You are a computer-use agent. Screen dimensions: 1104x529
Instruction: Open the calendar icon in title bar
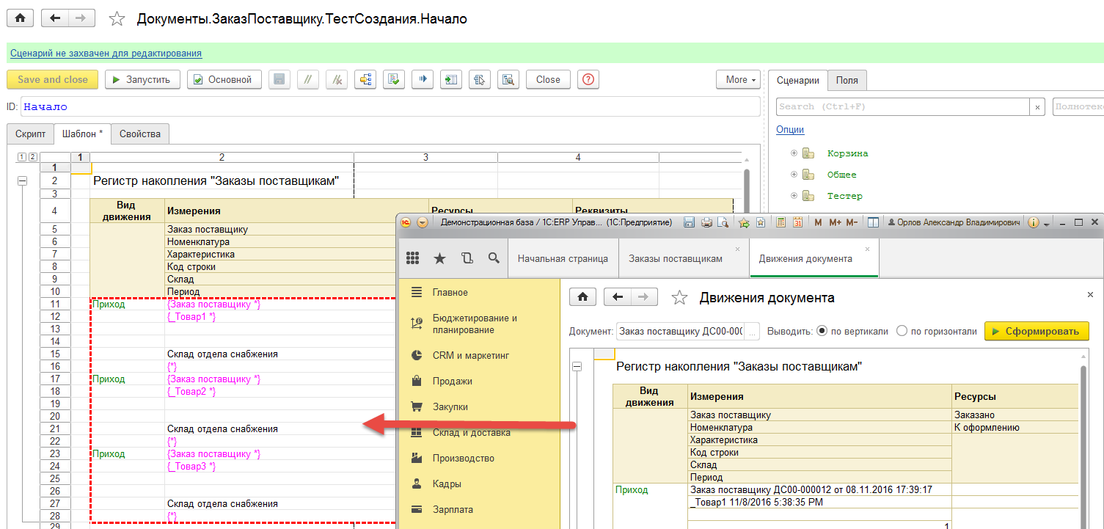click(x=797, y=222)
